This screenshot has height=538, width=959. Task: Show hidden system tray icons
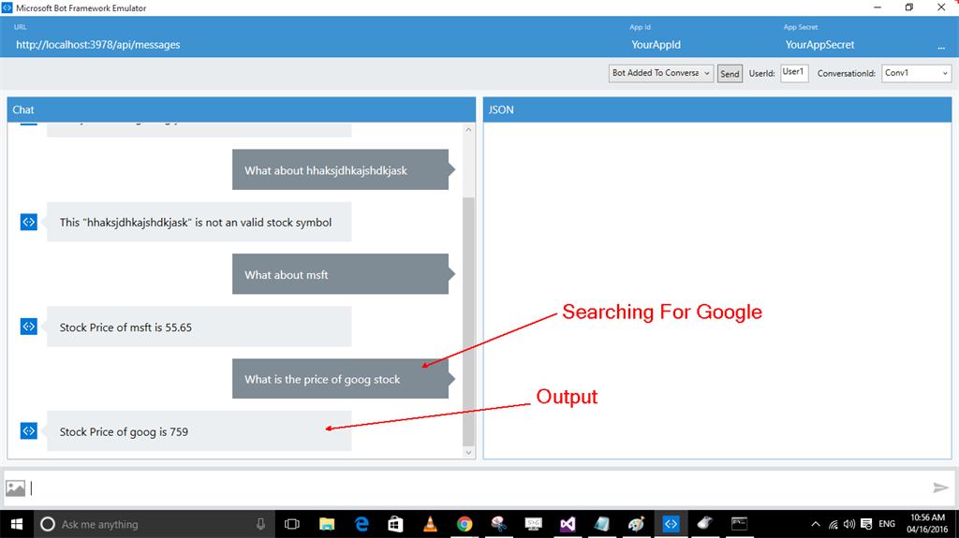pos(816,524)
